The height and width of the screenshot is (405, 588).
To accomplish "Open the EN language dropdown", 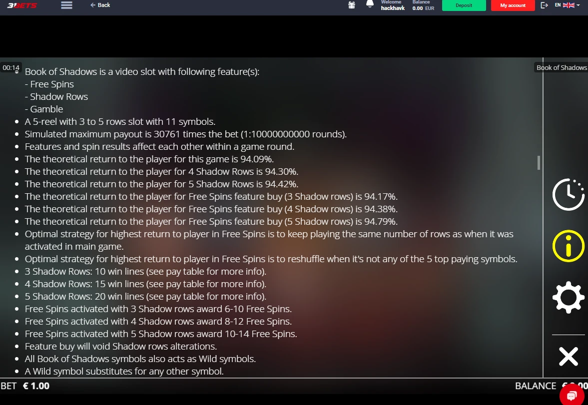I will 567,5.
